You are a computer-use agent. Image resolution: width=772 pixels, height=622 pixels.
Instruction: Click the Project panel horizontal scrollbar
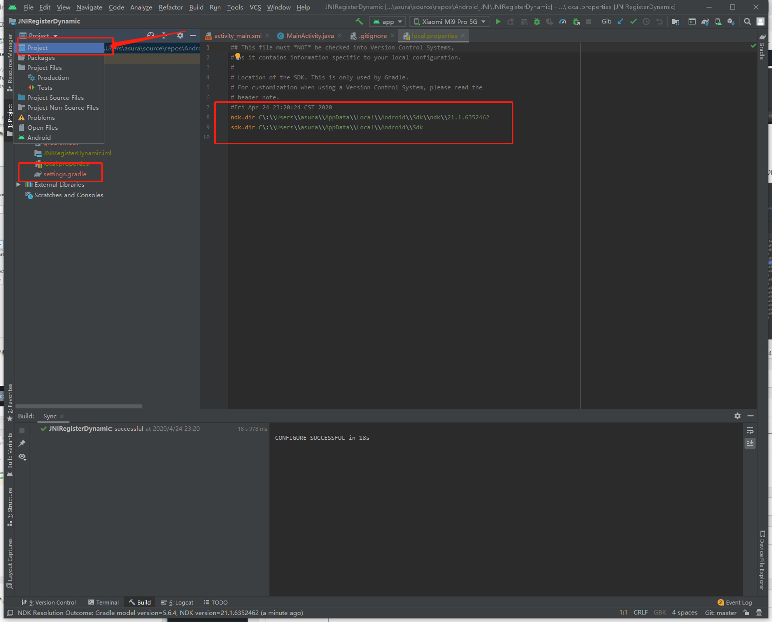79,406
